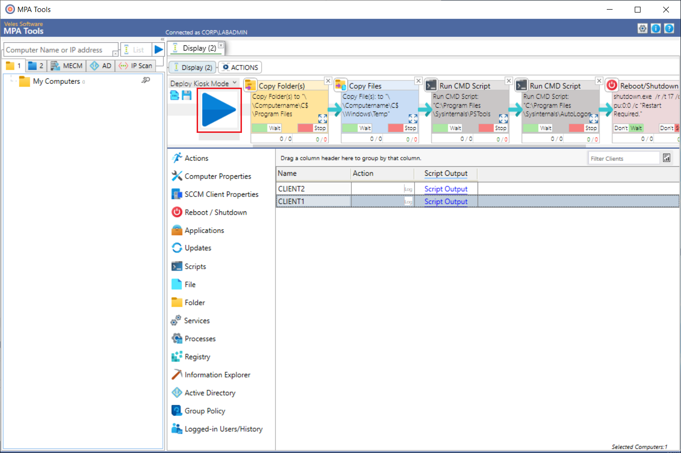Click the Folder icon in side menu
Viewport: 681px width, 453px height.
pos(177,302)
